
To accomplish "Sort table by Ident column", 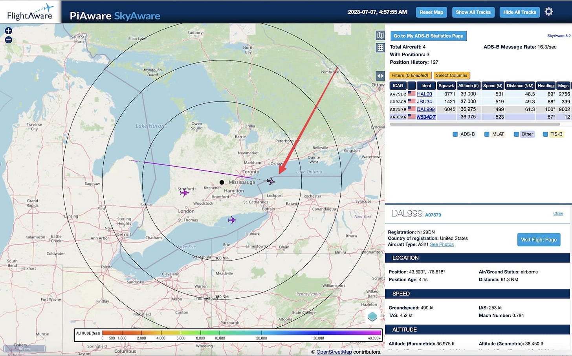I will click(x=426, y=86).
